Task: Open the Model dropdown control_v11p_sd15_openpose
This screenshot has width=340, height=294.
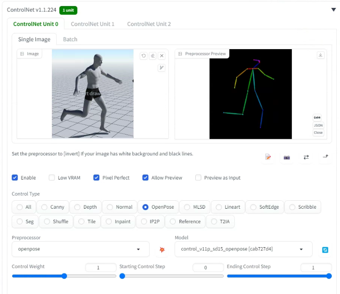Action: point(244,249)
